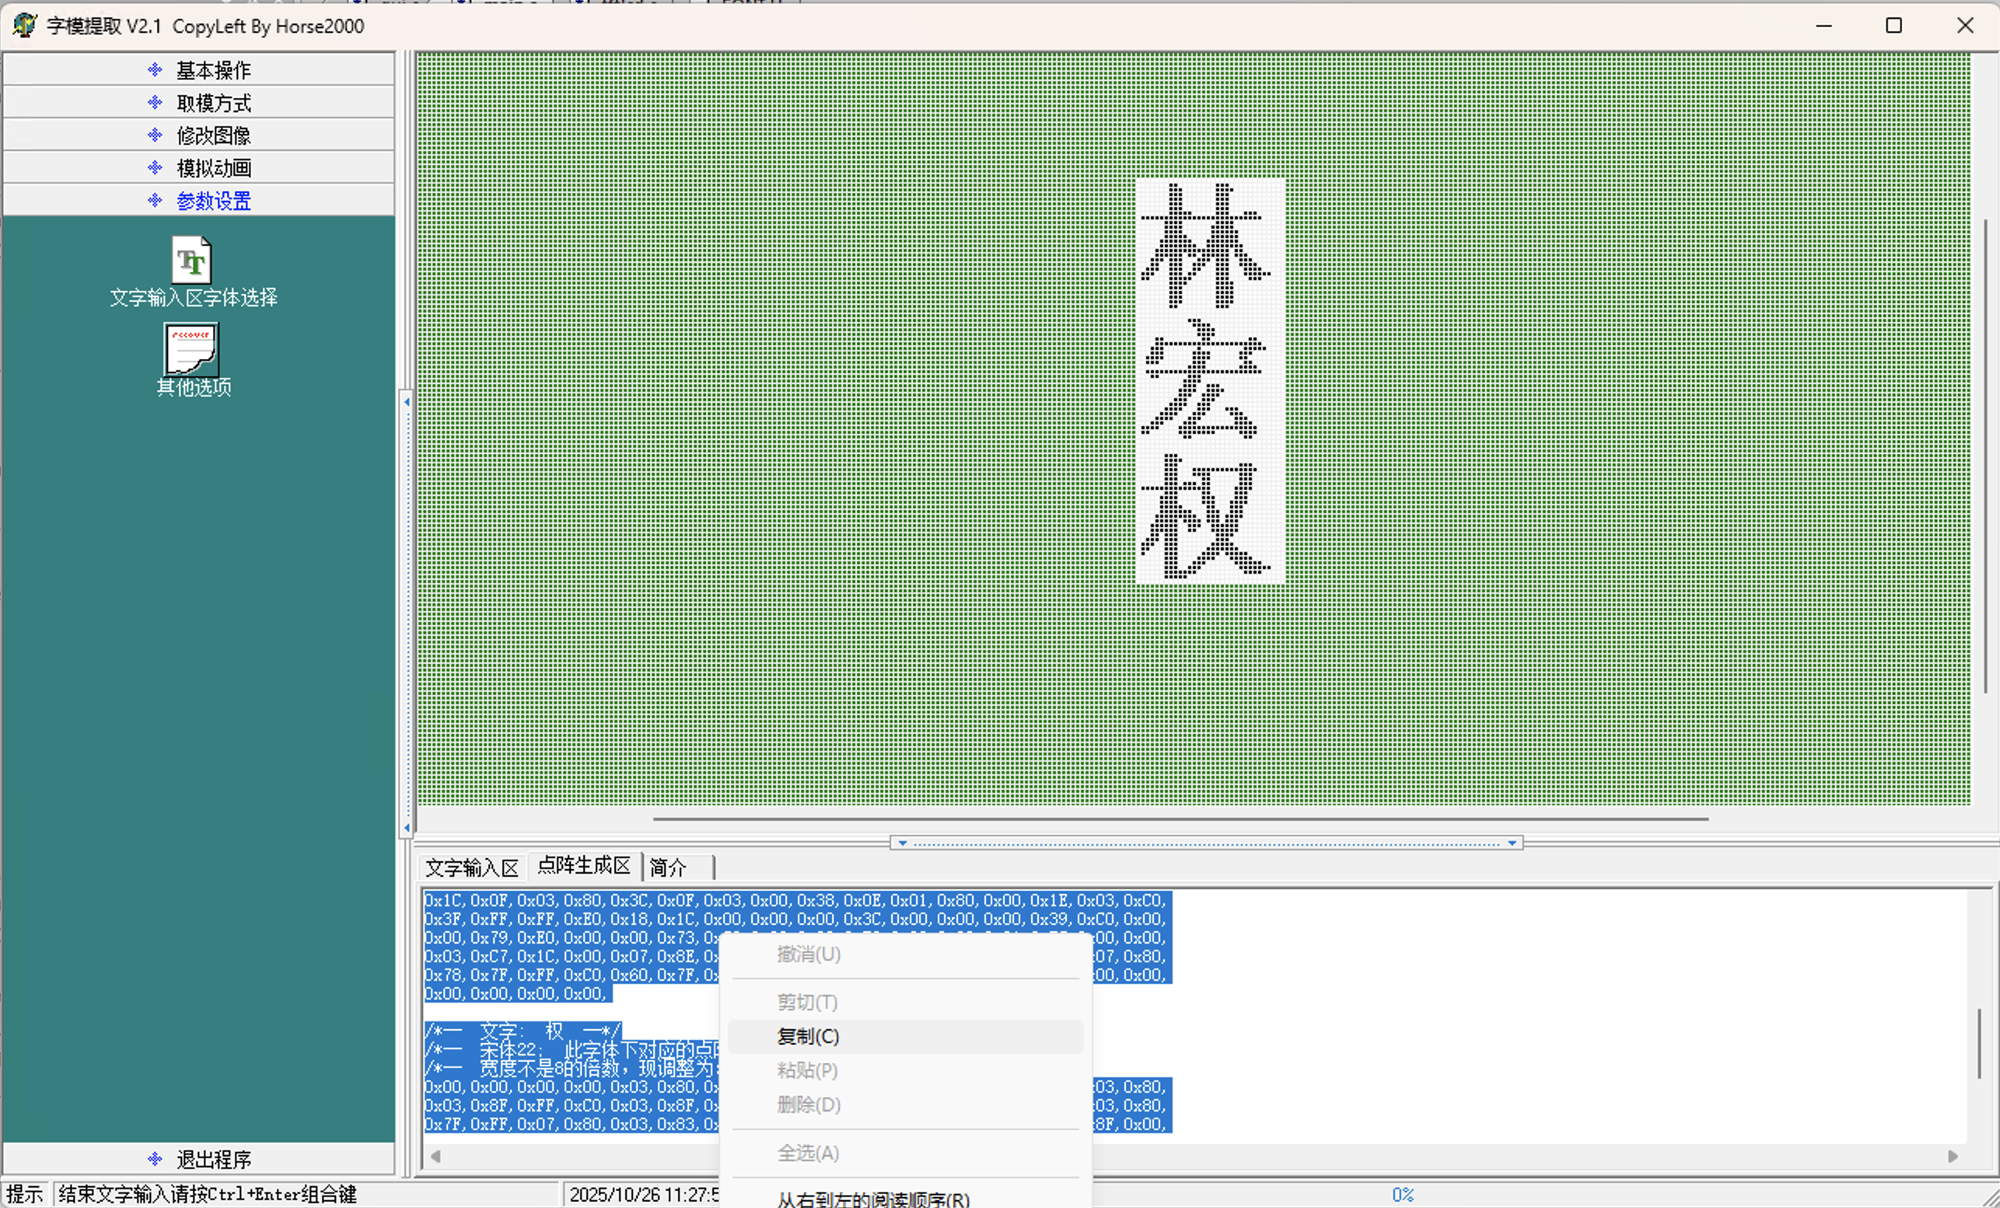Viewport: 2000px width, 1208px height.
Task: Click the splitter arrow above the tab area
Action: coord(902,843)
